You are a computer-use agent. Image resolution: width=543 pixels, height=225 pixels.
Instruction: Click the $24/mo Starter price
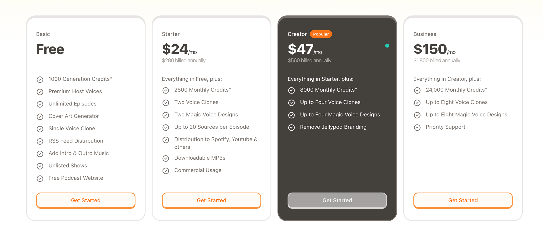pyautogui.click(x=179, y=49)
